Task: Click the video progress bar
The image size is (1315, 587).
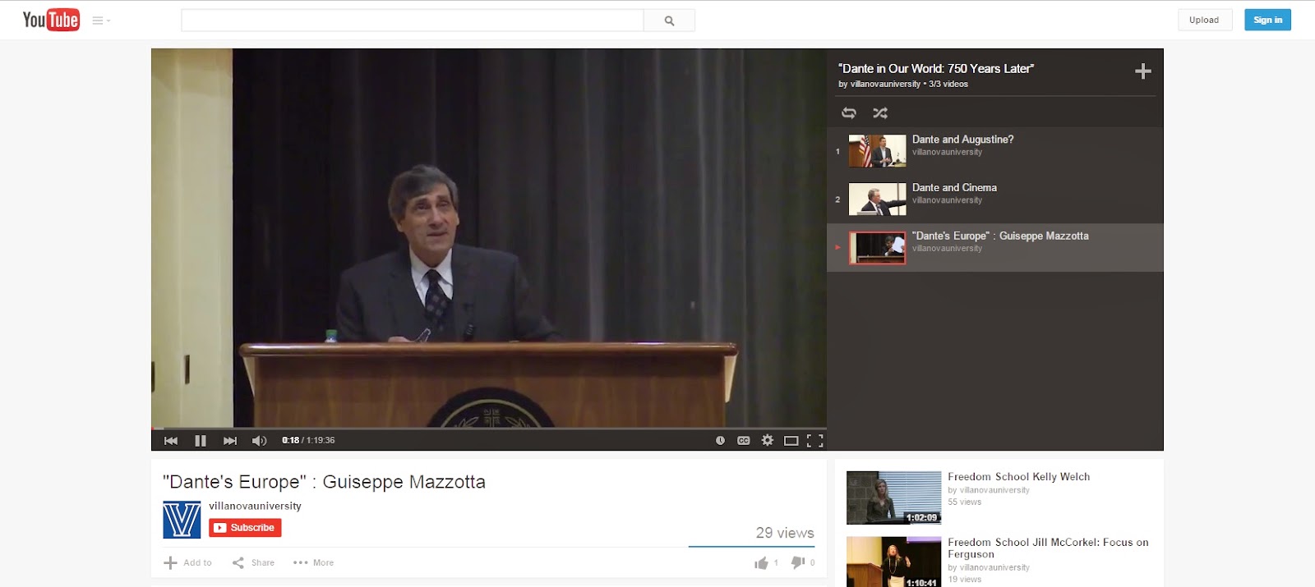Action: 489,428
